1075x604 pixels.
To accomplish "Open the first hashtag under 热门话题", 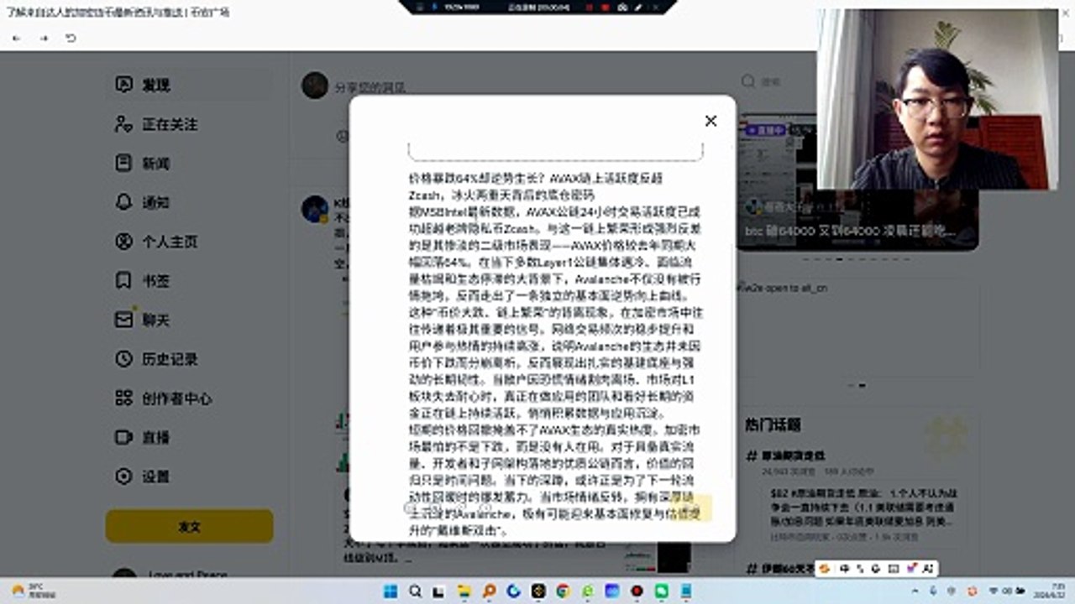I will [x=786, y=456].
